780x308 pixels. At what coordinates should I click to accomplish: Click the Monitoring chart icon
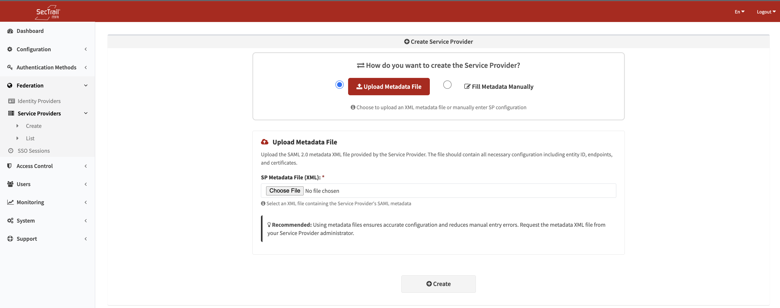[10, 202]
